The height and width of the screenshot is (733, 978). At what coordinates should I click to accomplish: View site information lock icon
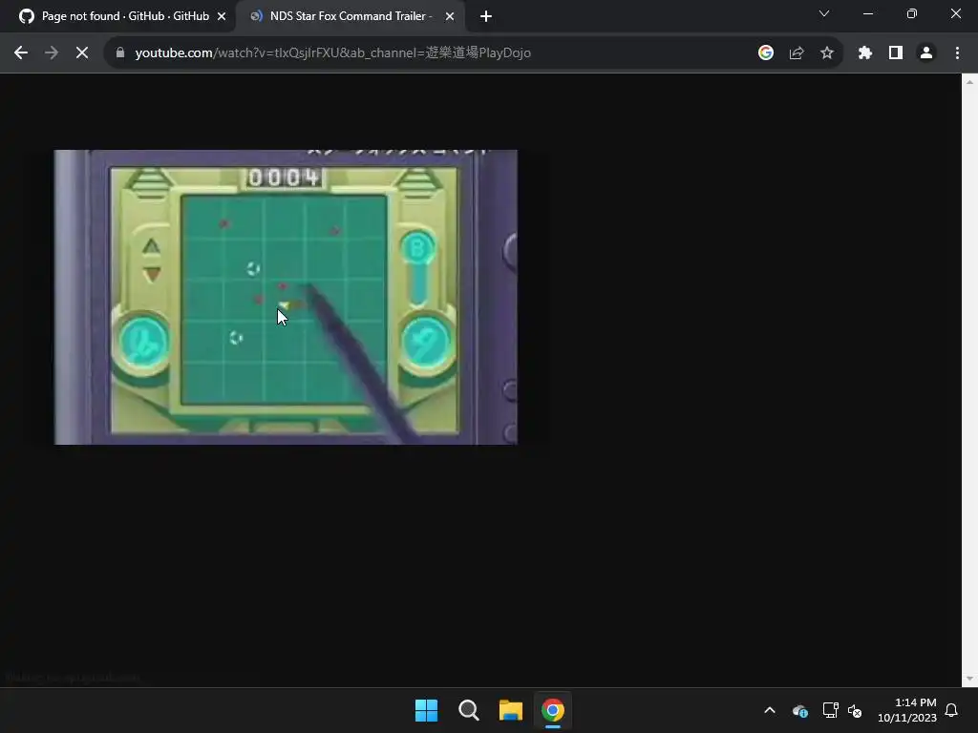(x=120, y=53)
